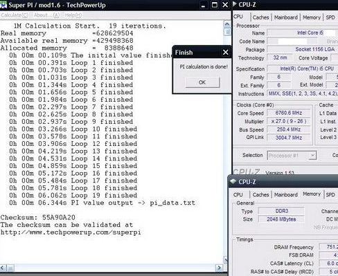This screenshot has width=338, height=276.
Task: Open the Calculate menu in Super PI
Action: (x=15, y=15)
